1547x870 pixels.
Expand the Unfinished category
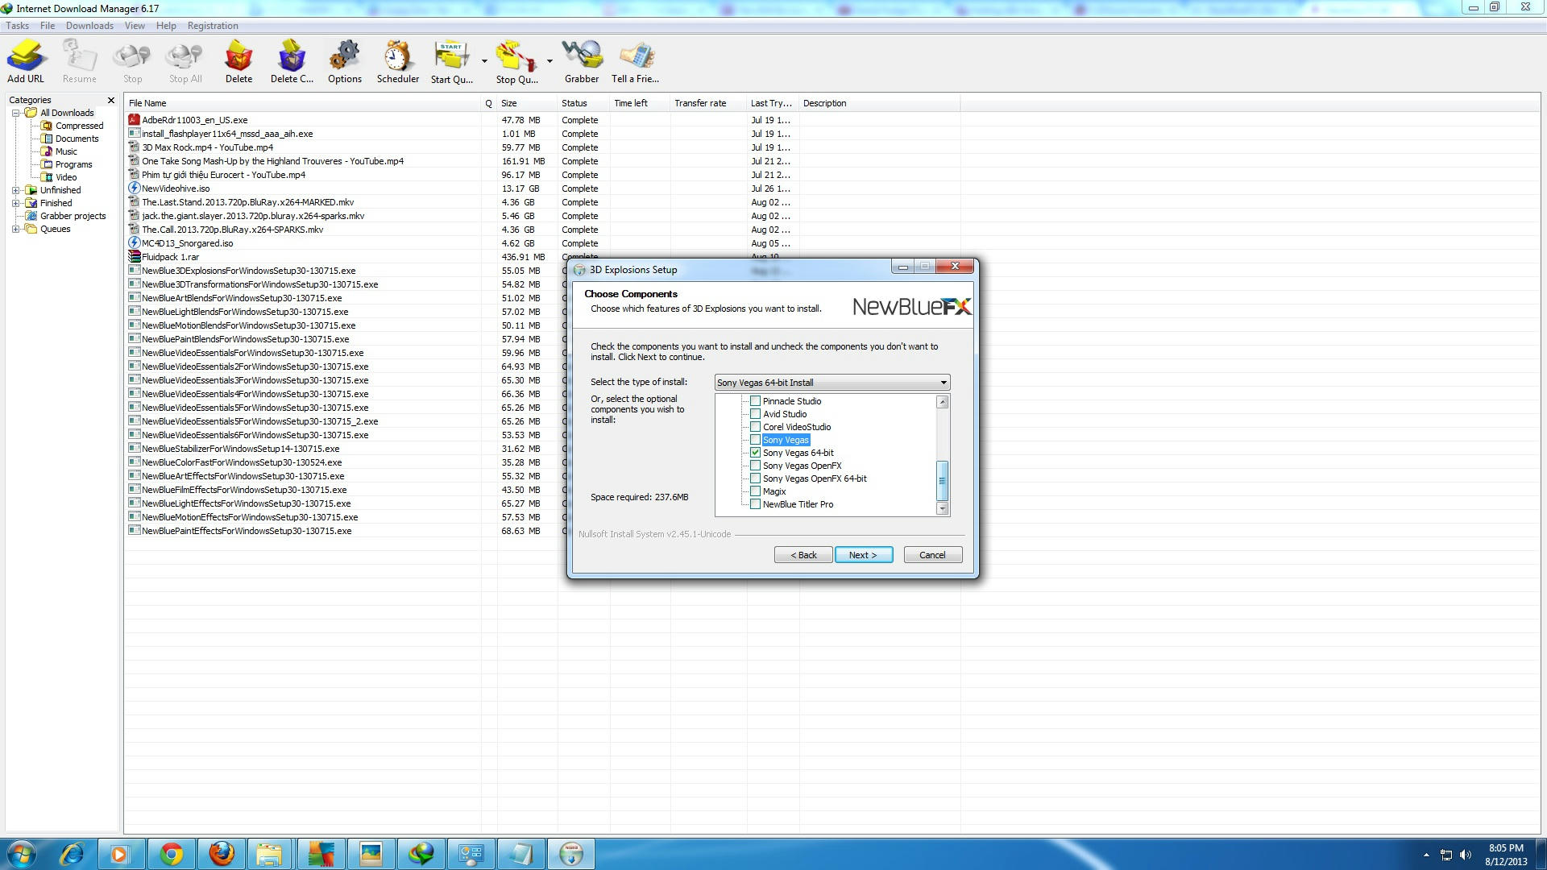15,190
